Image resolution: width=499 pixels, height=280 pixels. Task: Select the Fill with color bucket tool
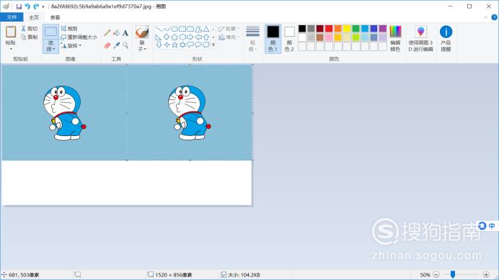[117, 32]
